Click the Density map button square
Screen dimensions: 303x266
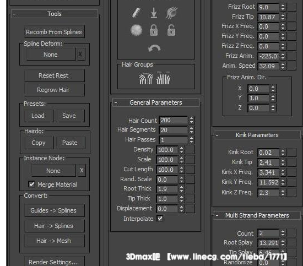(x=191, y=150)
